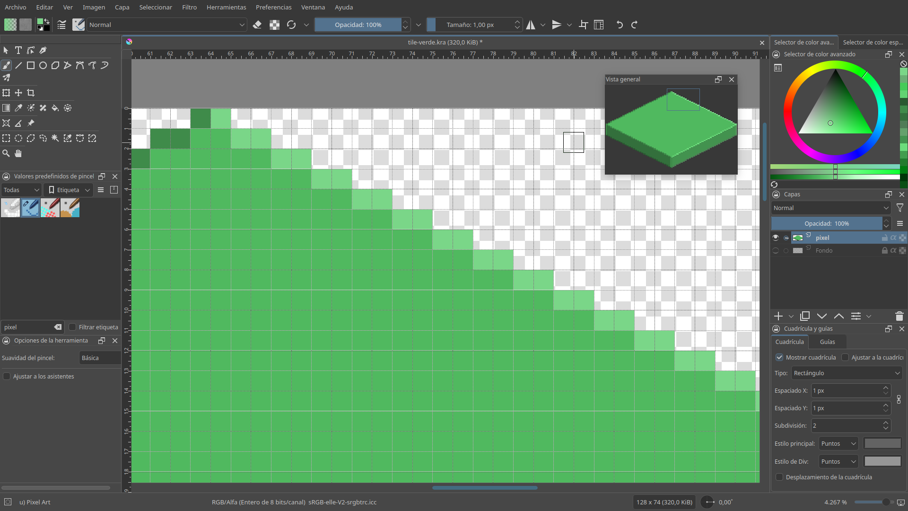Open the Tipo Rectángulo dropdown
The width and height of the screenshot is (908, 511).
pos(847,373)
